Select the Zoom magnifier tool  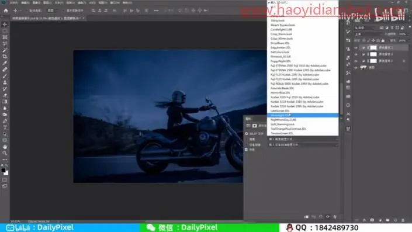click(5, 153)
